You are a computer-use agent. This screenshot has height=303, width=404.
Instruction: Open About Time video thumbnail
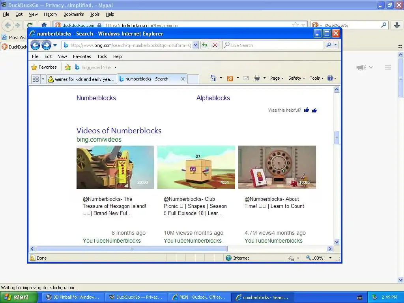[x=277, y=167]
